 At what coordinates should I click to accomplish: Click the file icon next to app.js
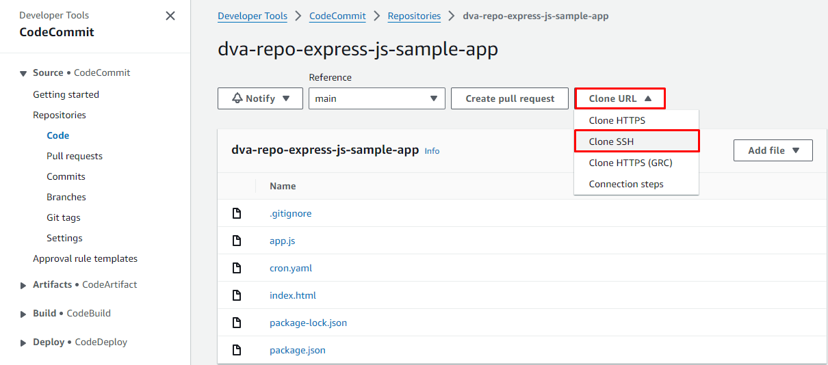237,241
